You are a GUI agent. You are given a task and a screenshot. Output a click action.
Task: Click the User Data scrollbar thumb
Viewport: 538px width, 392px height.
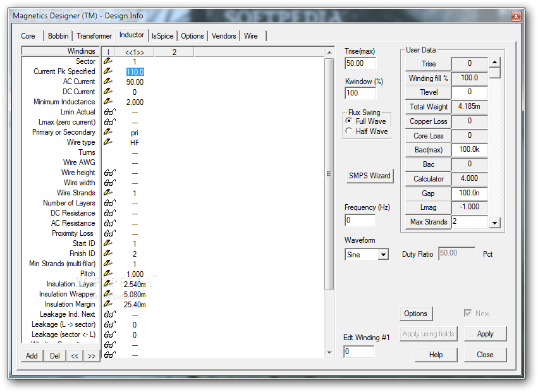tap(494, 73)
